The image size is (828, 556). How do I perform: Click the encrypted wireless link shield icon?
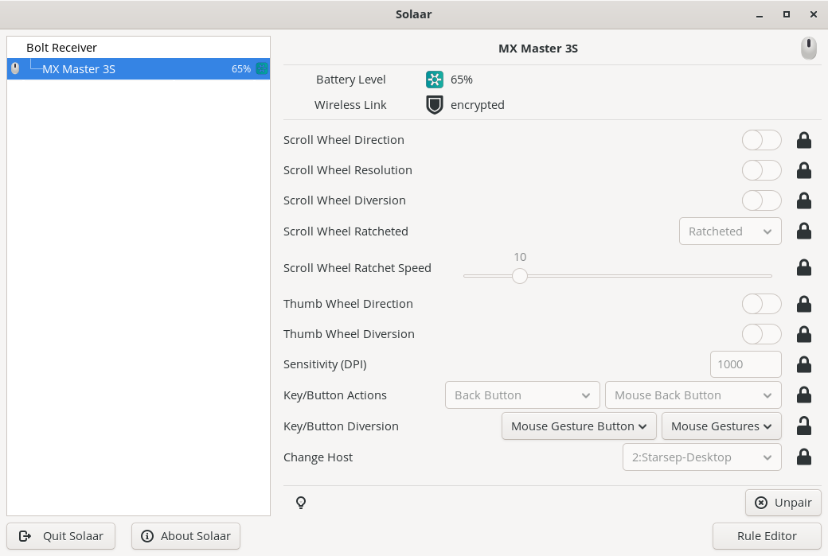(434, 105)
